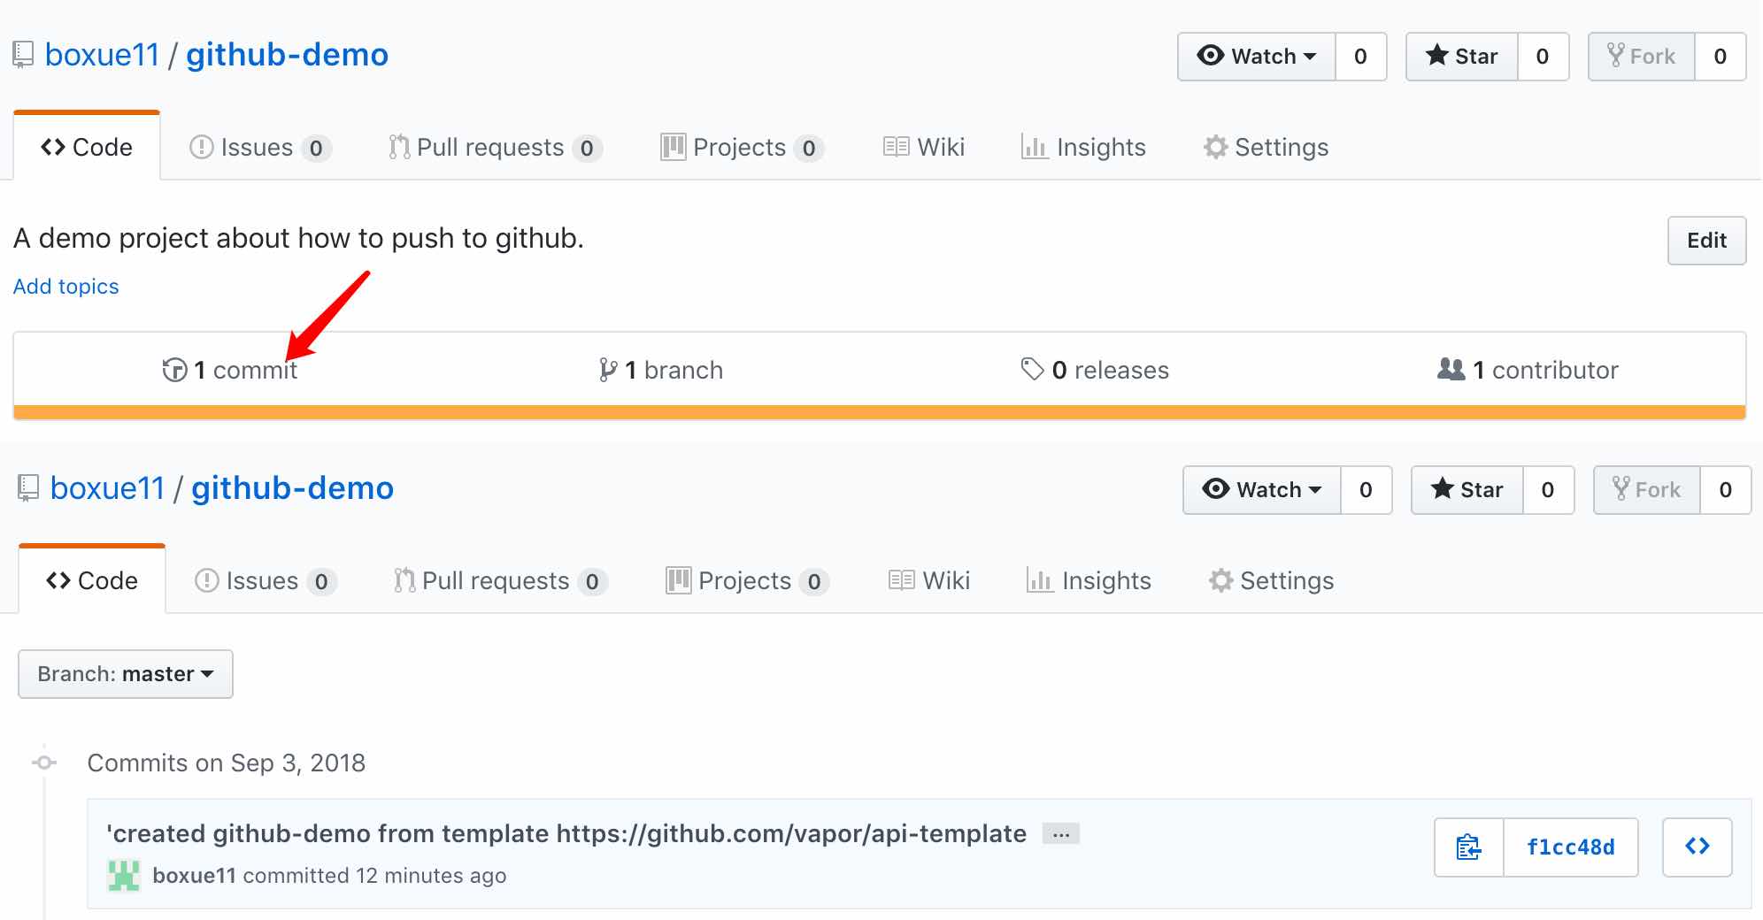Open the Insights tab in the top navigation
The image size is (1763, 920).
point(1083,147)
